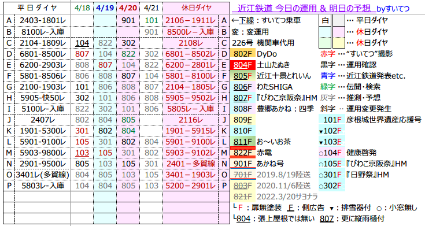
Task: Click the 104F 健康啓発 entry
Action: 348,153
